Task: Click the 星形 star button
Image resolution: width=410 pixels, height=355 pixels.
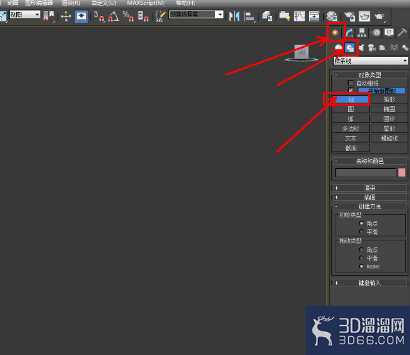Action: pos(389,129)
